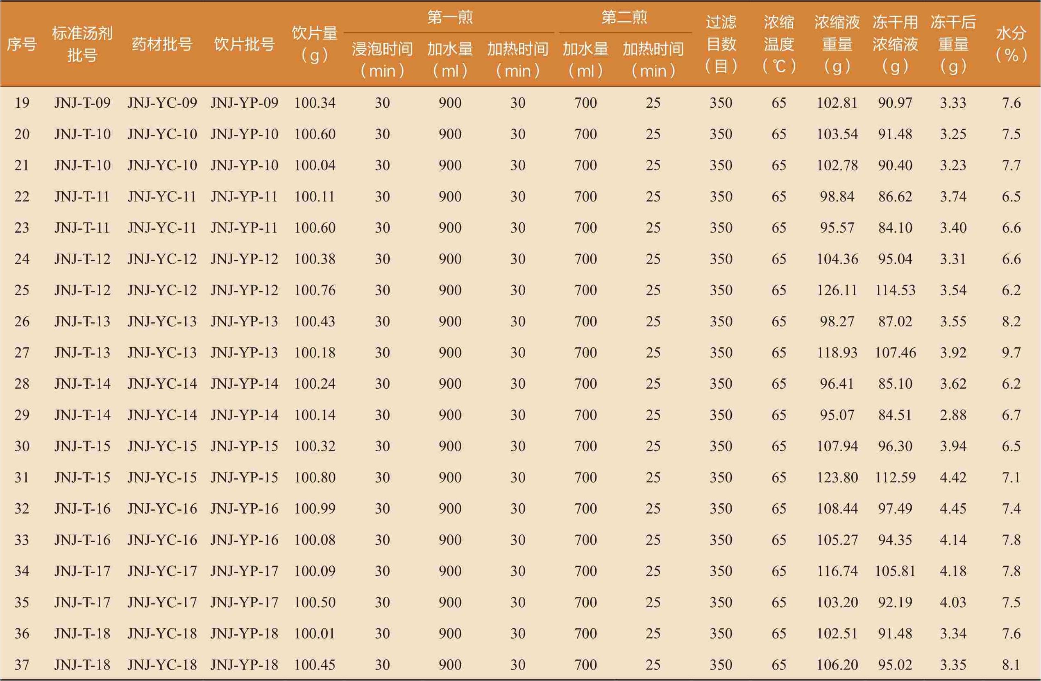Select value 3.92 in row 27
The height and width of the screenshot is (681, 1041).
coord(953,352)
